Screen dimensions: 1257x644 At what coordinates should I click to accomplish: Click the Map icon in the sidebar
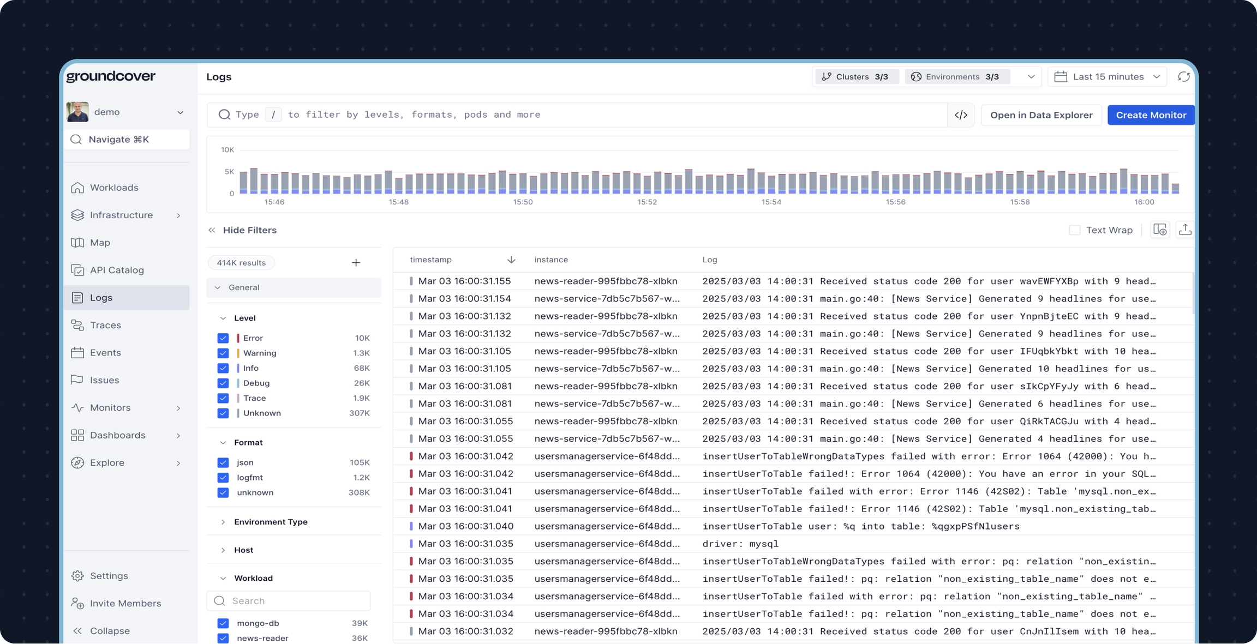coord(78,242)
